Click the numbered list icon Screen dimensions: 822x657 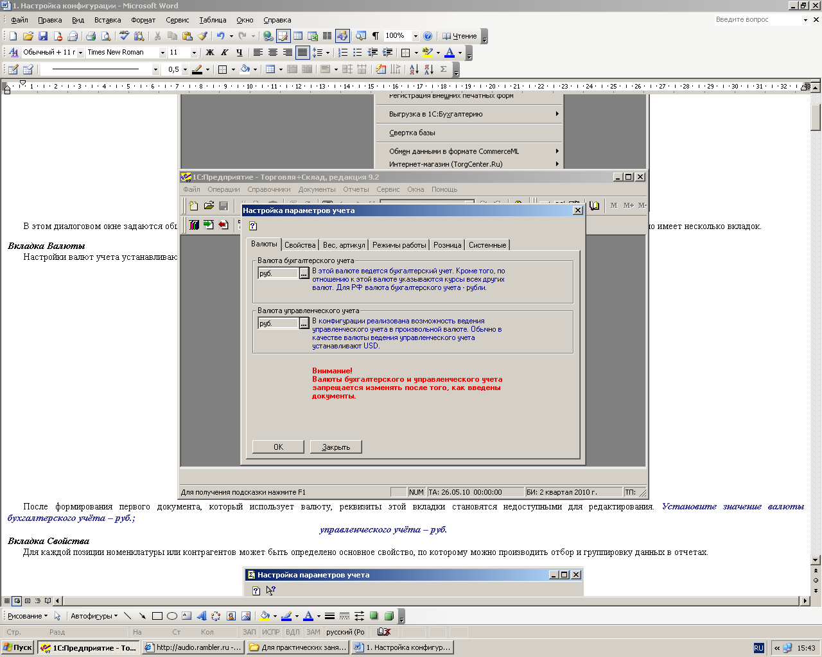click(343, 53)
